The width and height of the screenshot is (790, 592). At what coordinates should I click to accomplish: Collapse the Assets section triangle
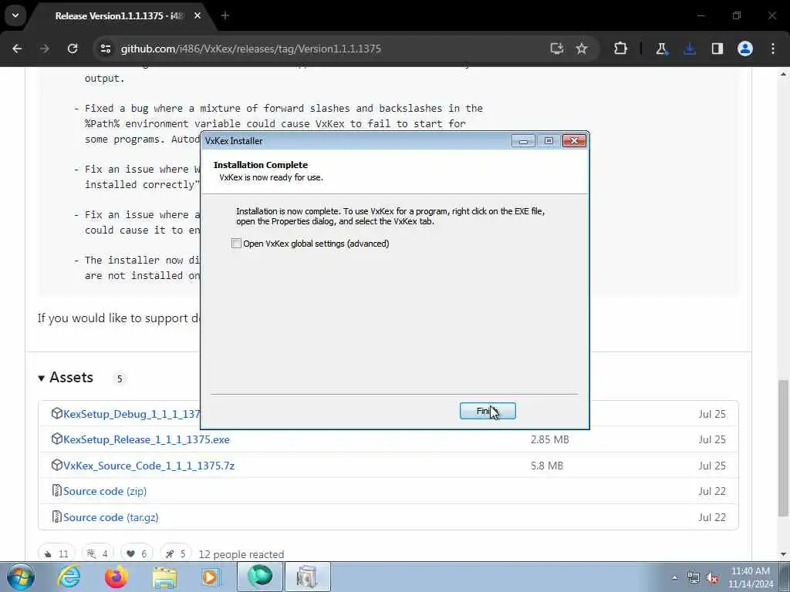[x=42, y=378]
